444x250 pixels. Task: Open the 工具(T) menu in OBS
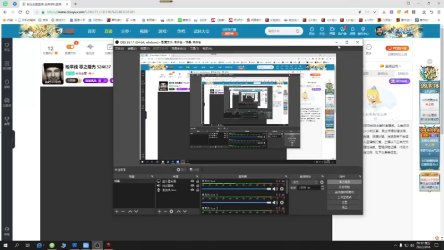coord(194,49)
